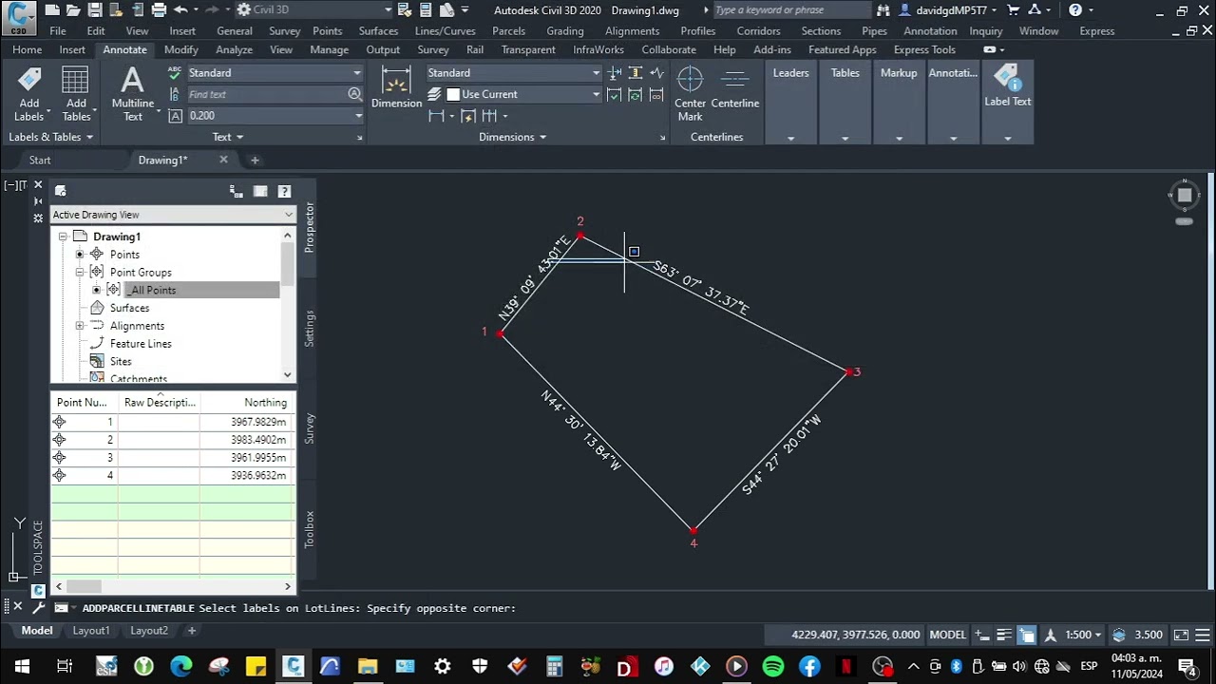Click the Plot printer icon
This screenshot has height=684, width=1216.
pos(159,9)
